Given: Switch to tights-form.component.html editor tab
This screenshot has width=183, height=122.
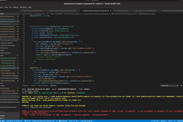Looking at the screenshot, I should [x=32, y=11].
